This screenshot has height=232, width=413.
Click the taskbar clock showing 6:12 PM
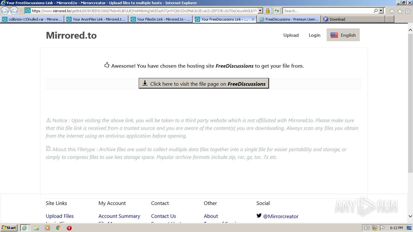click(x=396, y=228)
